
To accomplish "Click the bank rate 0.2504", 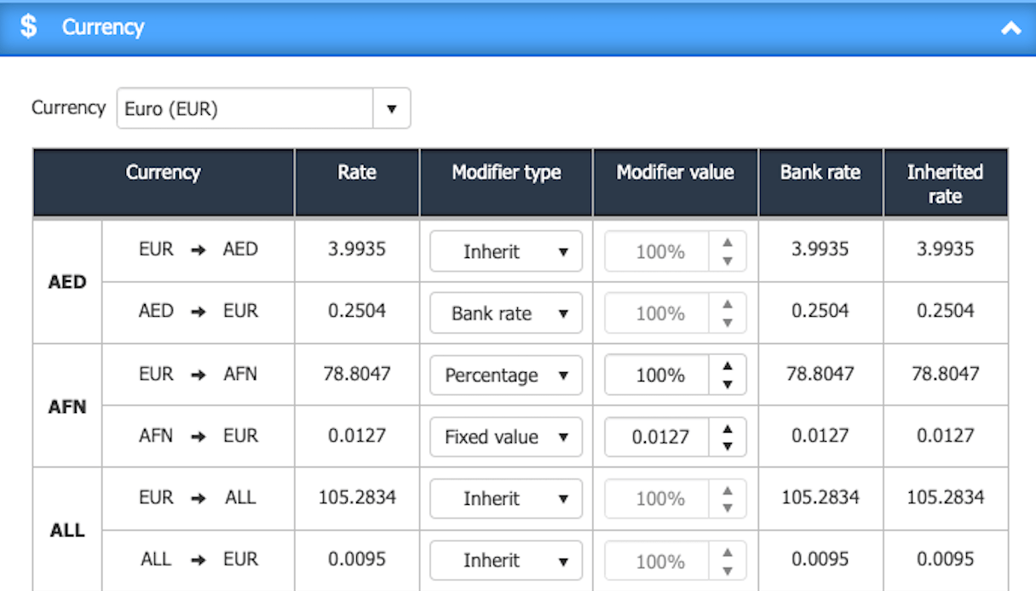I will [820, 312].
